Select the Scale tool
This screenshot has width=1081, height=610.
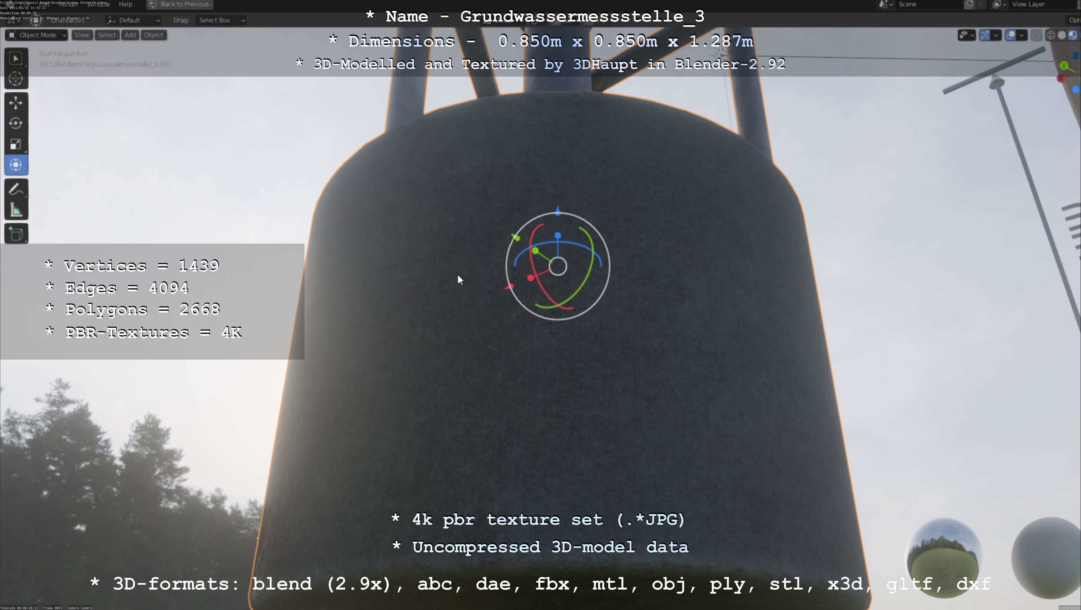tap(16, 144)
